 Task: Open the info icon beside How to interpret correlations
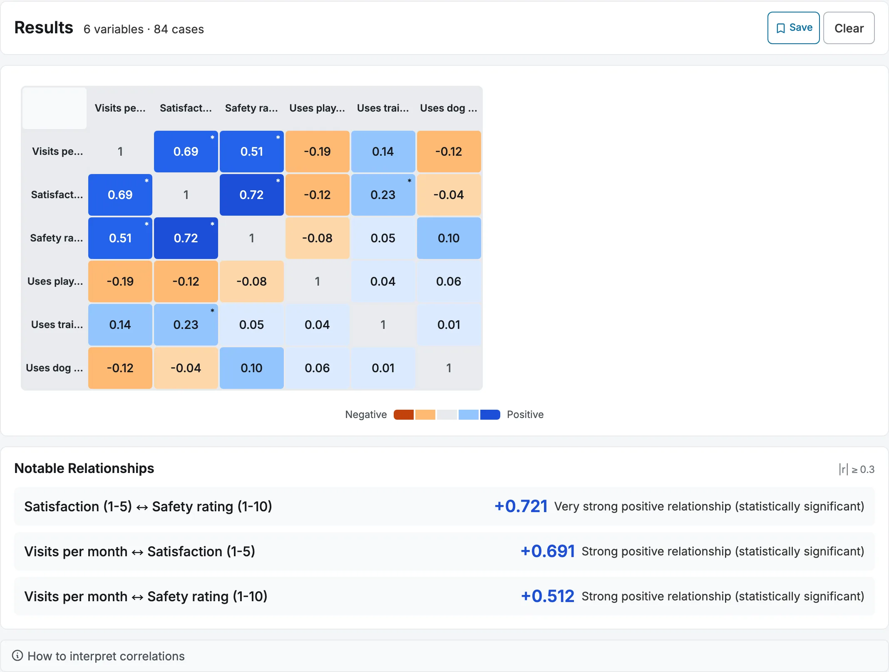pos(17,656)
